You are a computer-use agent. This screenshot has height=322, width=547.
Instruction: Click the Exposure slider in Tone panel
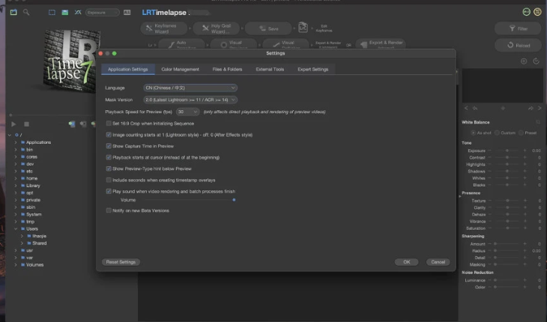pyautogui.click(x=507, y=151)
